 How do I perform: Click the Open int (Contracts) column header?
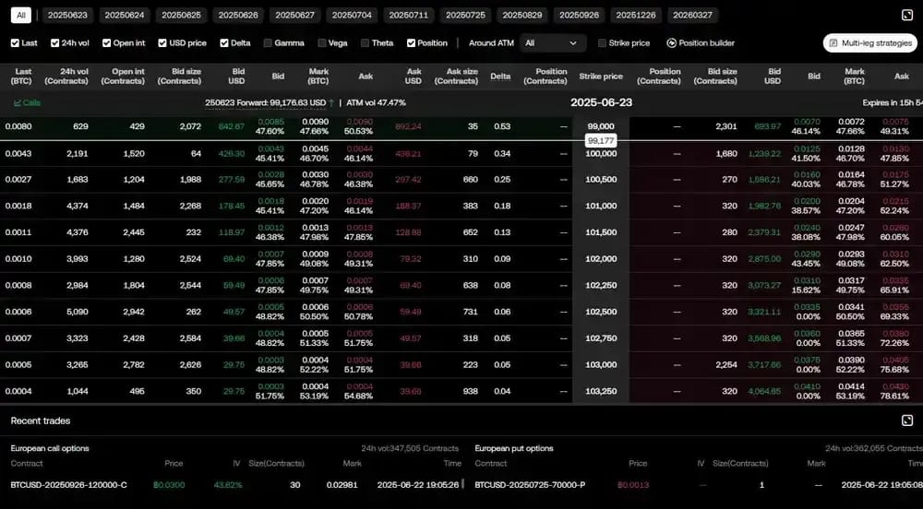pos(123,77)
